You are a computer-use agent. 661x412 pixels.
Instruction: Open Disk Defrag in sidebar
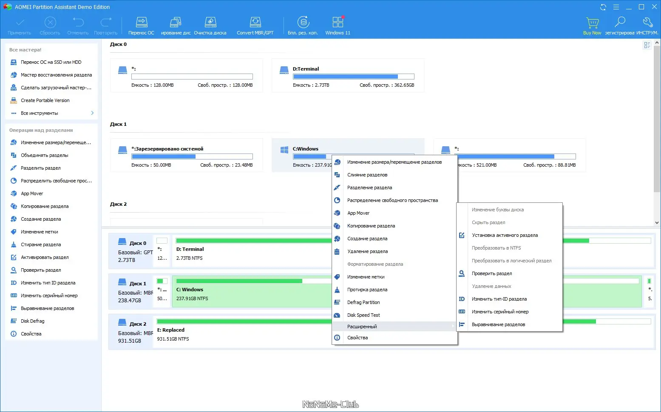coord(32,321)
